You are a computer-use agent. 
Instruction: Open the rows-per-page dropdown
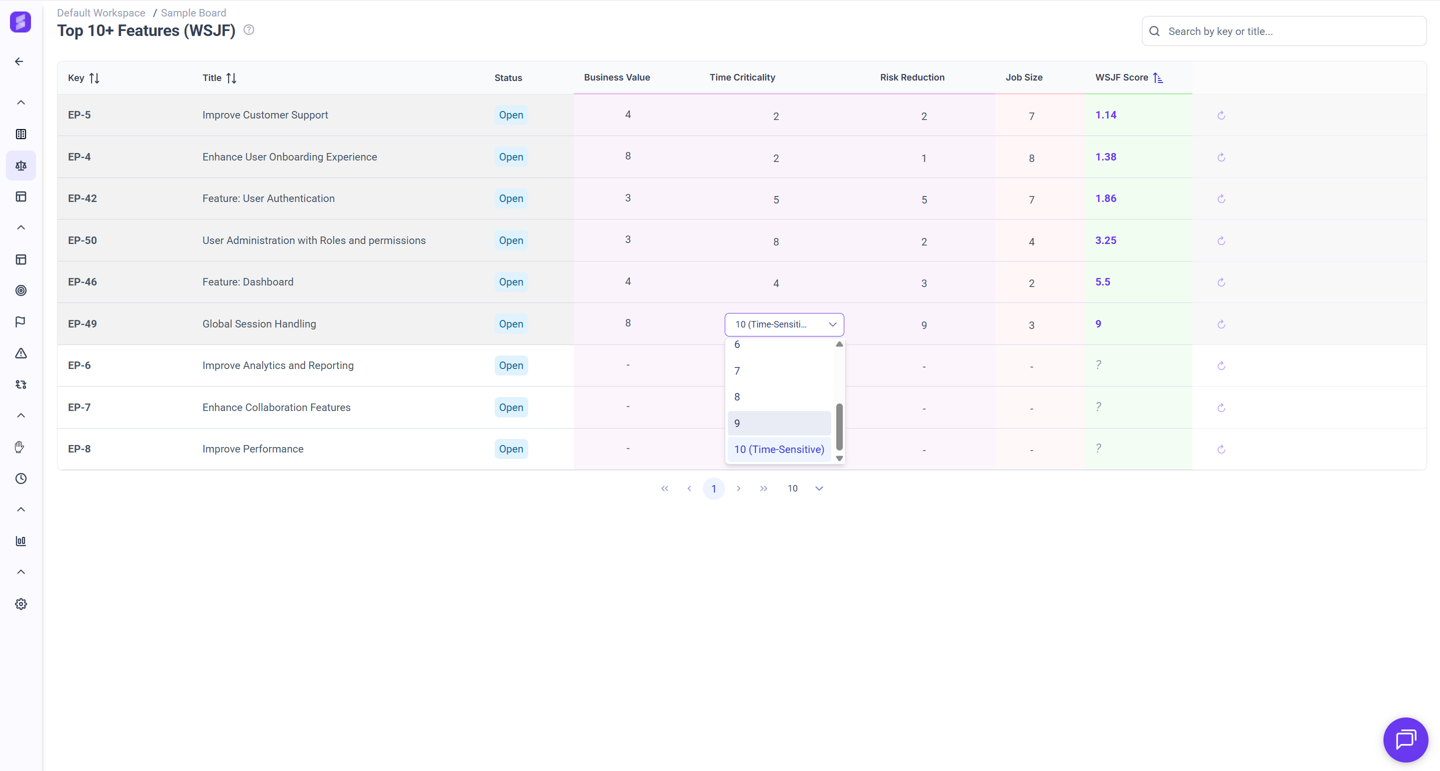(x=818, y=488)
